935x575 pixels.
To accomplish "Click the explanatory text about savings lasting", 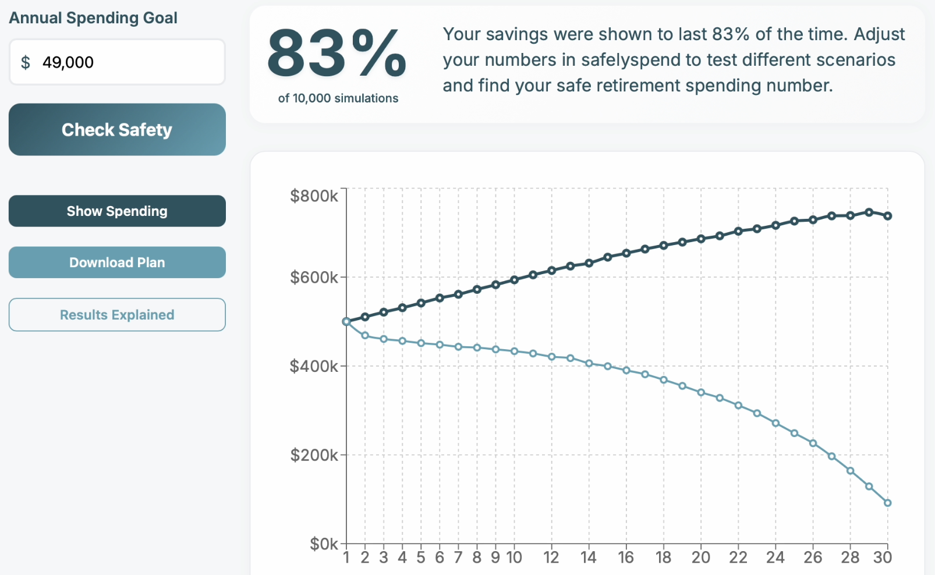I will pyautogui.click(x=672, y=59).
